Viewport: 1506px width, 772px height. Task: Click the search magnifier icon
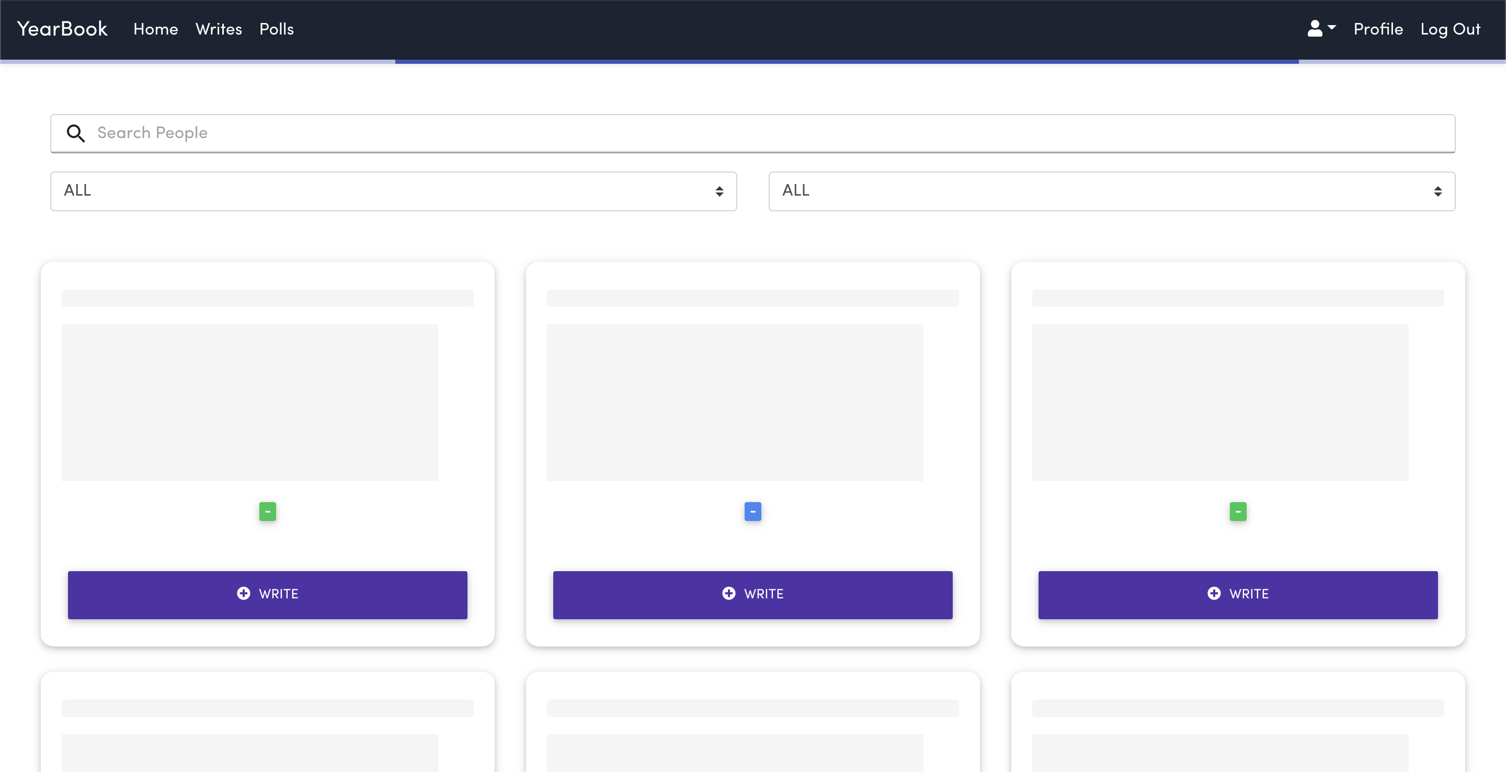click(x=75, y=133)
